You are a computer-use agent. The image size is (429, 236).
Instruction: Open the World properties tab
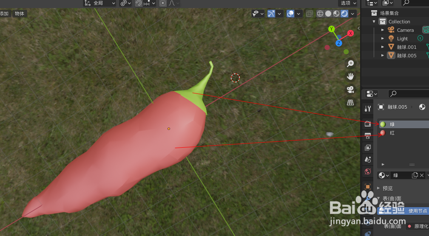coord(368,171)
